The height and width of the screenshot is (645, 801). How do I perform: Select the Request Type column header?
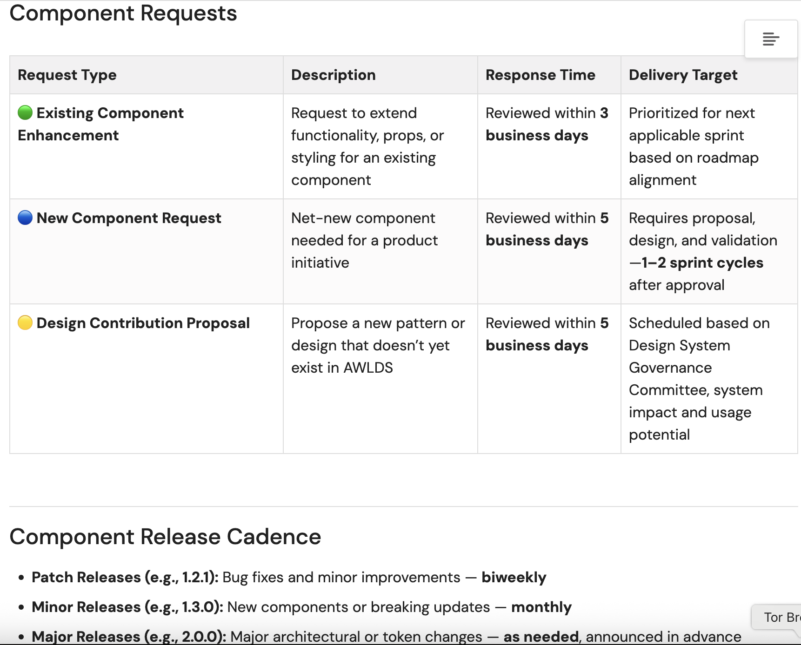(67, 75)
